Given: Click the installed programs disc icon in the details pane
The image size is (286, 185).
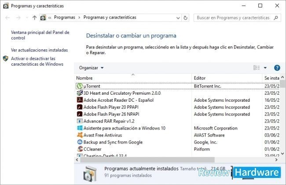Looking at the screenshot, I should pyautogui.click(x=89, y=174).
